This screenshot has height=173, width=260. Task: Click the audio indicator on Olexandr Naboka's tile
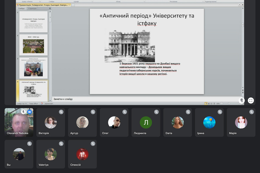(29, 112)
